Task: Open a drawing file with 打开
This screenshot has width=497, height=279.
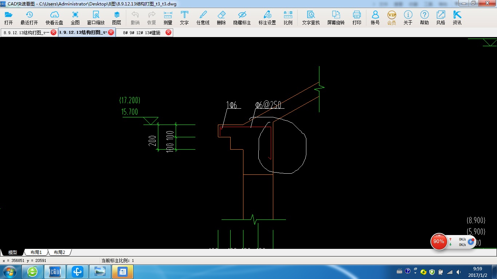Action: tap(8, 18)
